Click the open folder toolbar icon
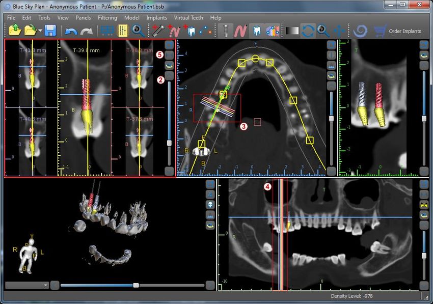433x304 pixels. click(30, 30)
